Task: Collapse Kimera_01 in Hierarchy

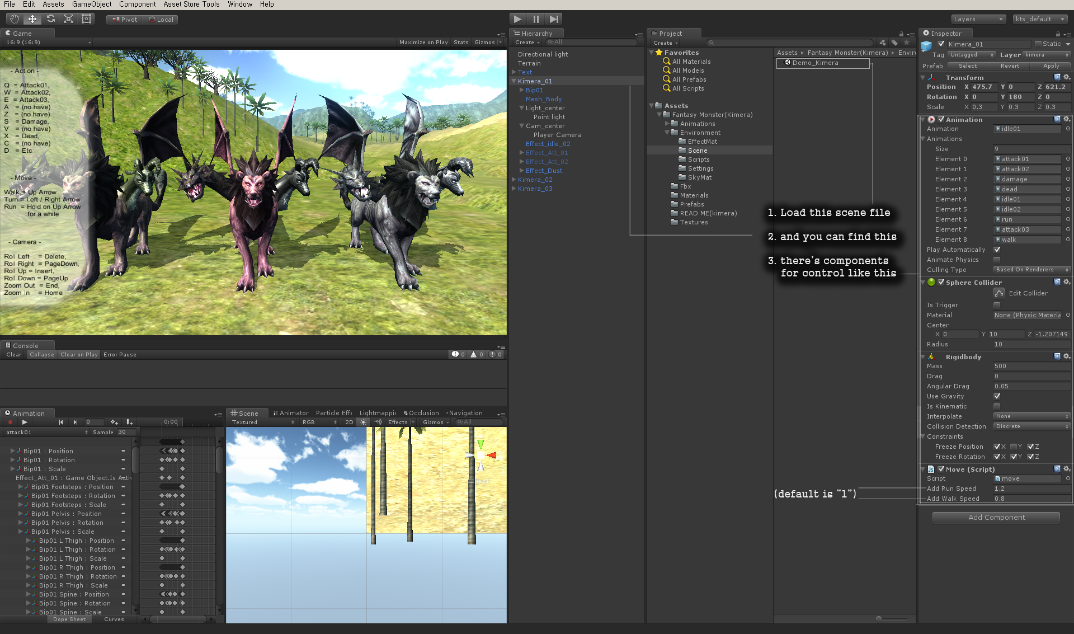Action: 514,81
